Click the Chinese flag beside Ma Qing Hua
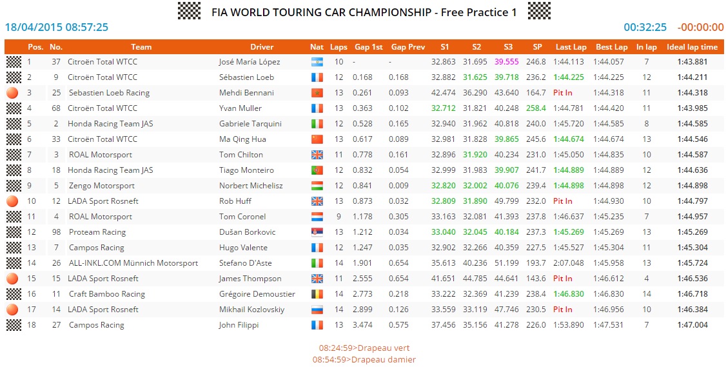This screenshot has height=367, width=726. pyautogui.click(x=316, y=139)
